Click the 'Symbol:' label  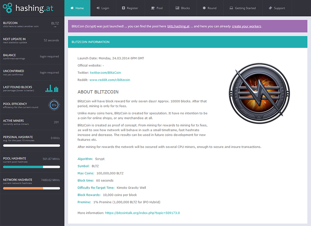click(x=83, y=166)
